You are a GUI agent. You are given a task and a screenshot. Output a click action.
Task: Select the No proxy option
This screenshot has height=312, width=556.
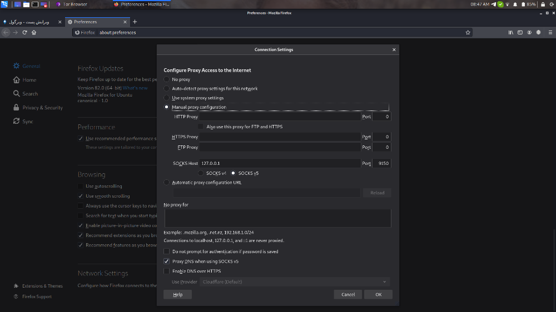(x=166, y=79)
